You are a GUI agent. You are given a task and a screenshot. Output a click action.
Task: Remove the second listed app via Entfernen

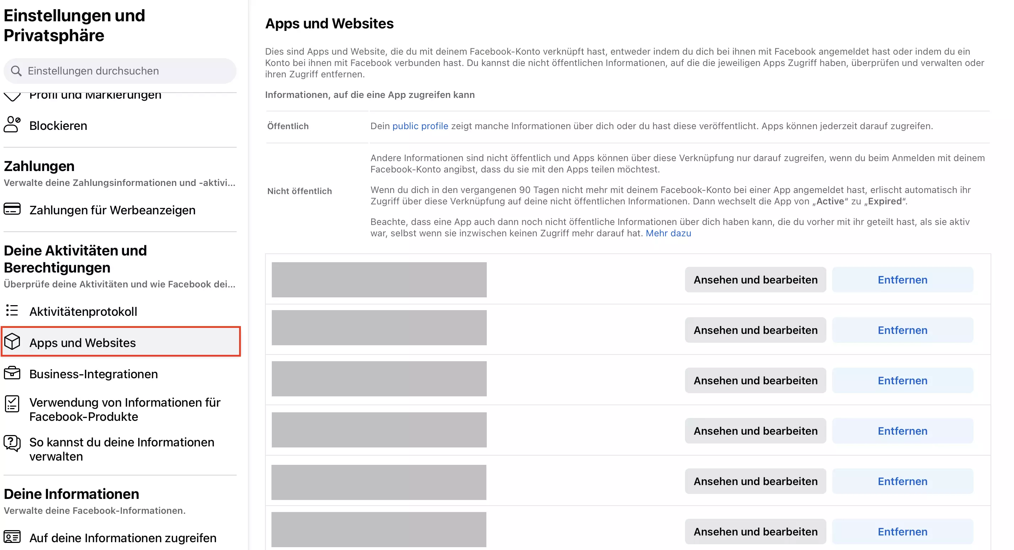pyautogui.click(x=902, y=330)
